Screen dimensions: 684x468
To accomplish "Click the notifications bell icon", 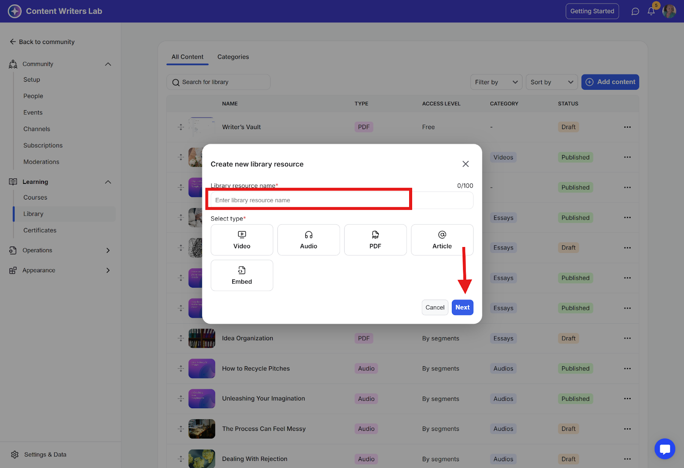I will [651, 12].
